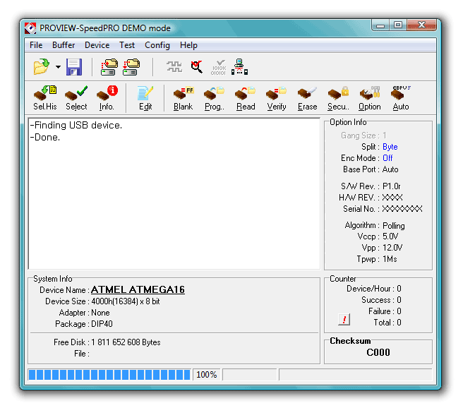Open the buffer Edit tool

tap(145, 98)
